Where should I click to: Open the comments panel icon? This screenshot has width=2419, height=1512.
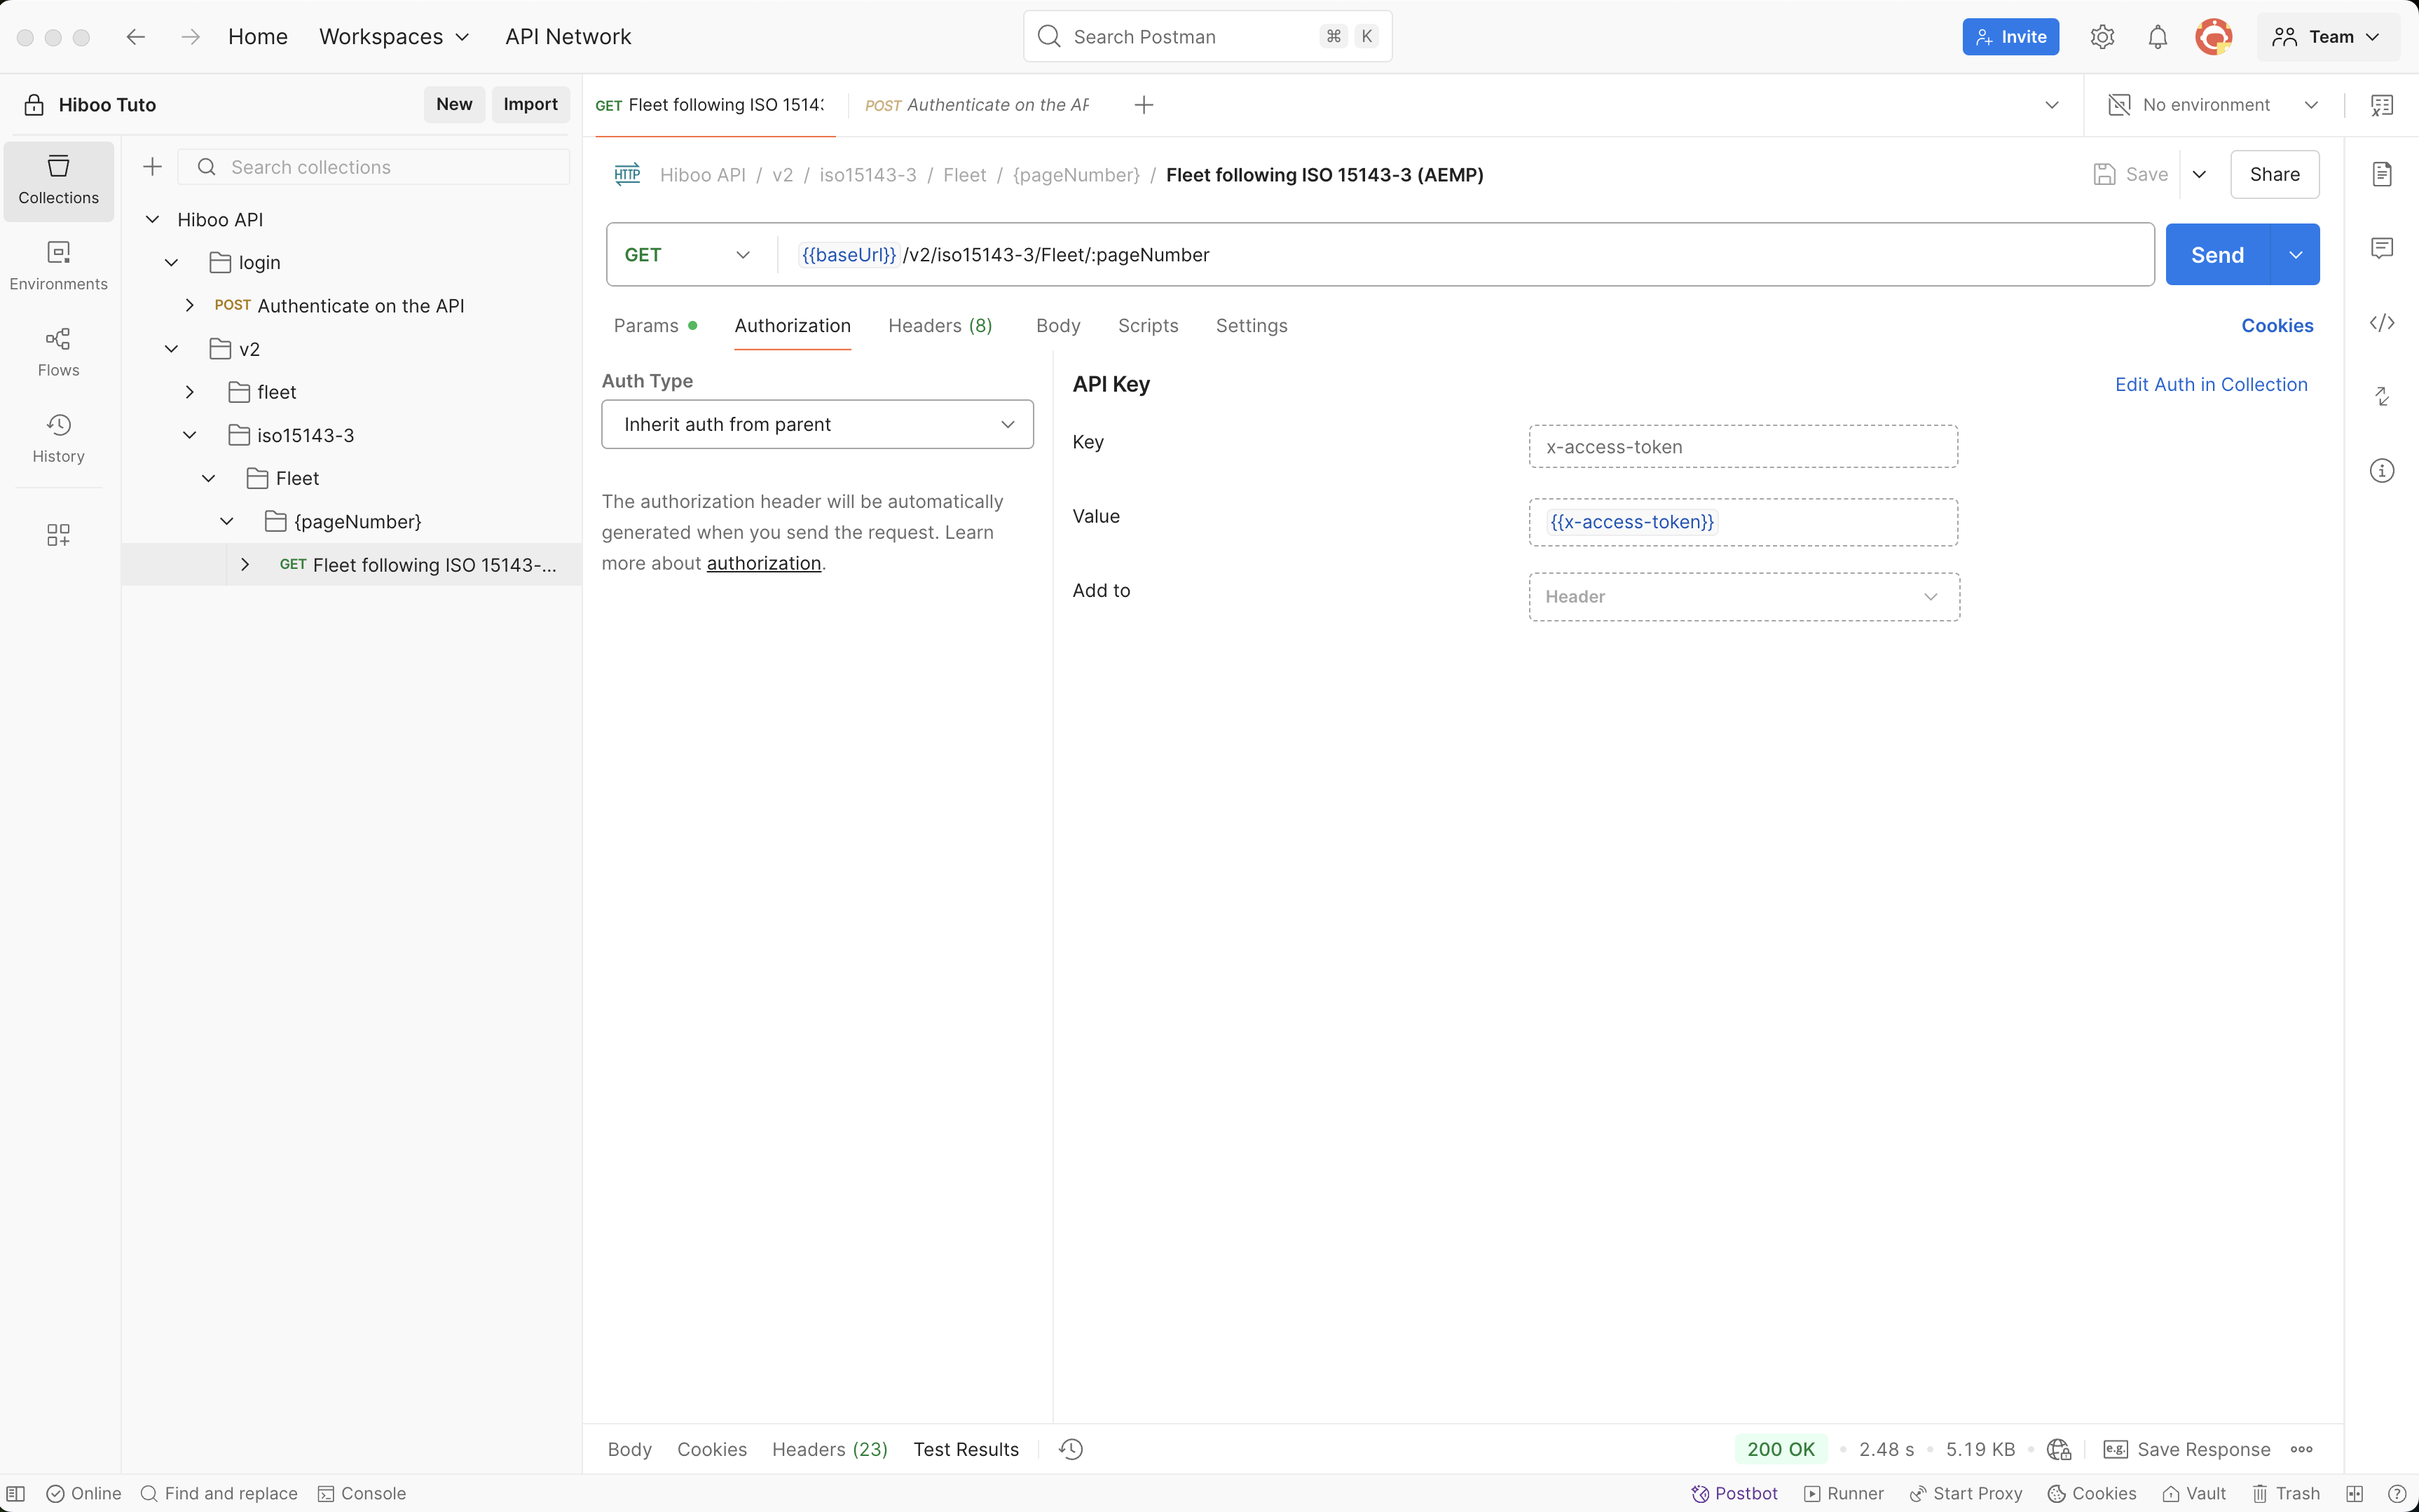coord(2382,248)
